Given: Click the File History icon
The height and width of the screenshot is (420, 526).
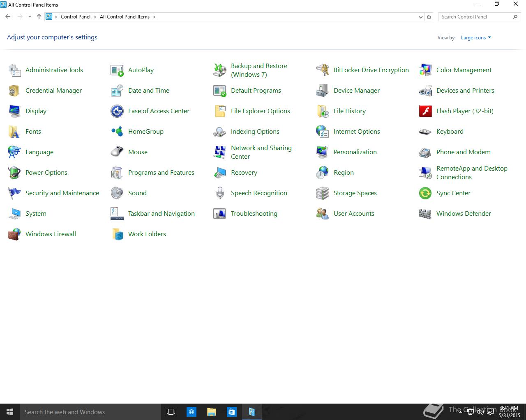Looking at the screenshot, I should point(323,111).
